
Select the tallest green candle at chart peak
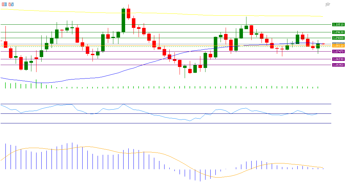point(123,20)
